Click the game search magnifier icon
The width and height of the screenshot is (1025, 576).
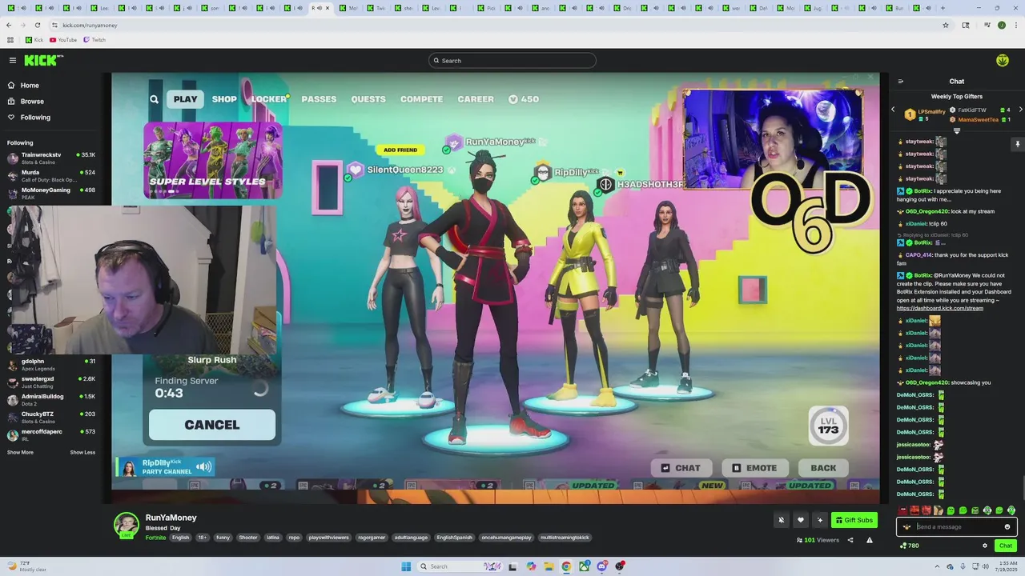pyautogui.click(x=154, y=99)
